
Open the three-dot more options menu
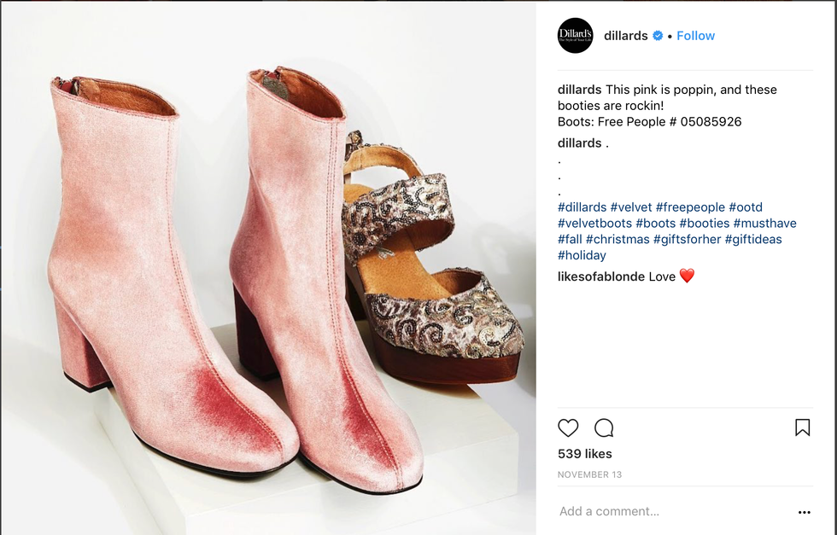coord(804,512)
